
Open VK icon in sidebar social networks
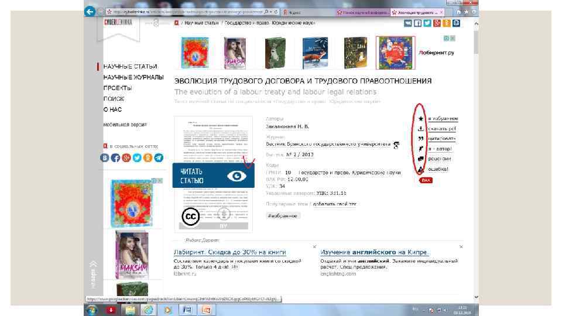[104, 157]
